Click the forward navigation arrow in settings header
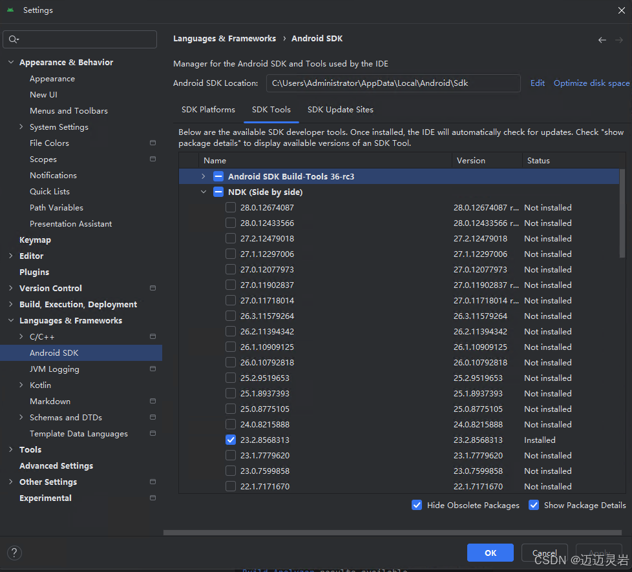This screenshot has width=632, height=572. point(620,39)
